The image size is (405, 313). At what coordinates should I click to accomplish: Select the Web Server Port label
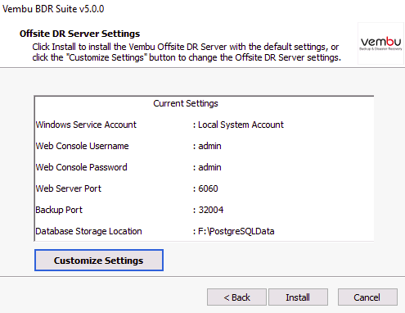(x=69, y=188)
